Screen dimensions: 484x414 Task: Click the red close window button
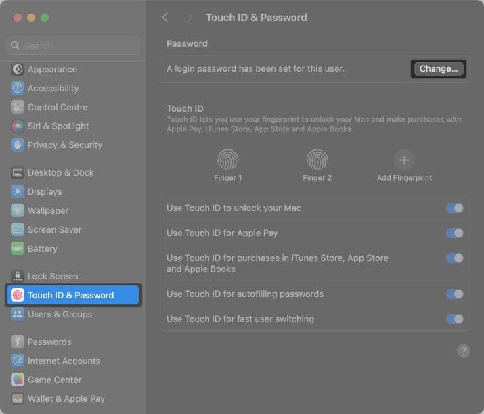coord(18,18)
